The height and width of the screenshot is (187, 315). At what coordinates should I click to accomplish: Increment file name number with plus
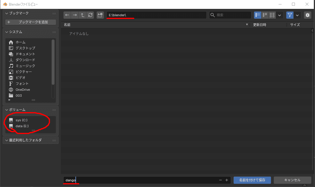coord(227,180)
